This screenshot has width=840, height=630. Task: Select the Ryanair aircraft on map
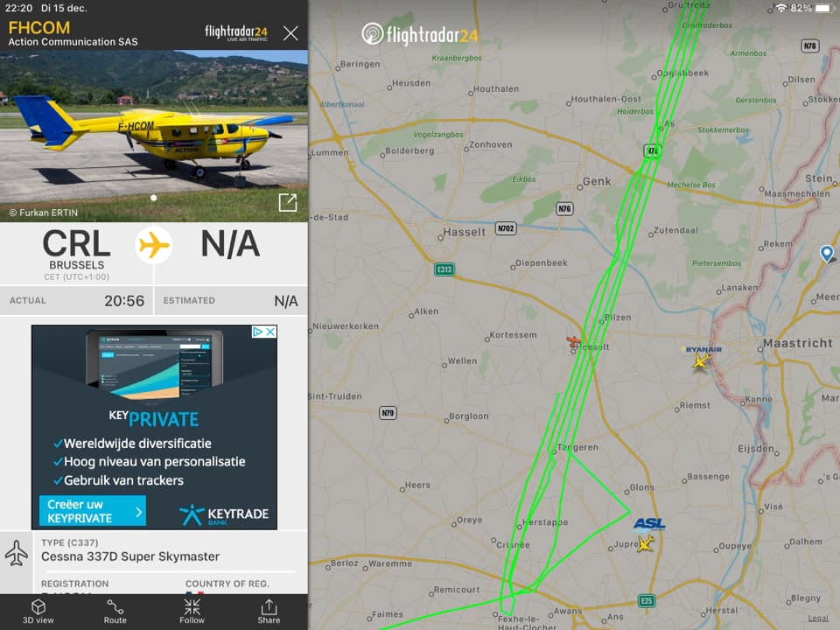701,360
